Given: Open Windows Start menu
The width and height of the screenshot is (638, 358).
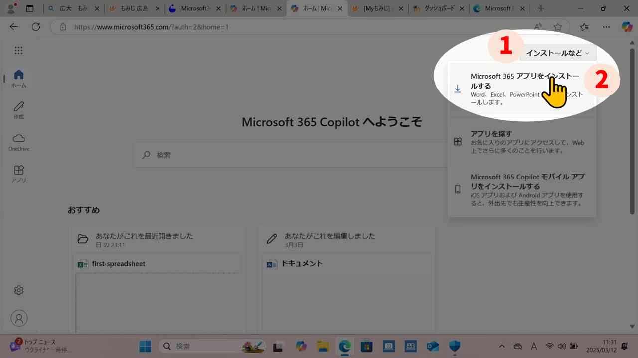Looking at the screenshot, I should pyautogui.click(x=145, y=346).
